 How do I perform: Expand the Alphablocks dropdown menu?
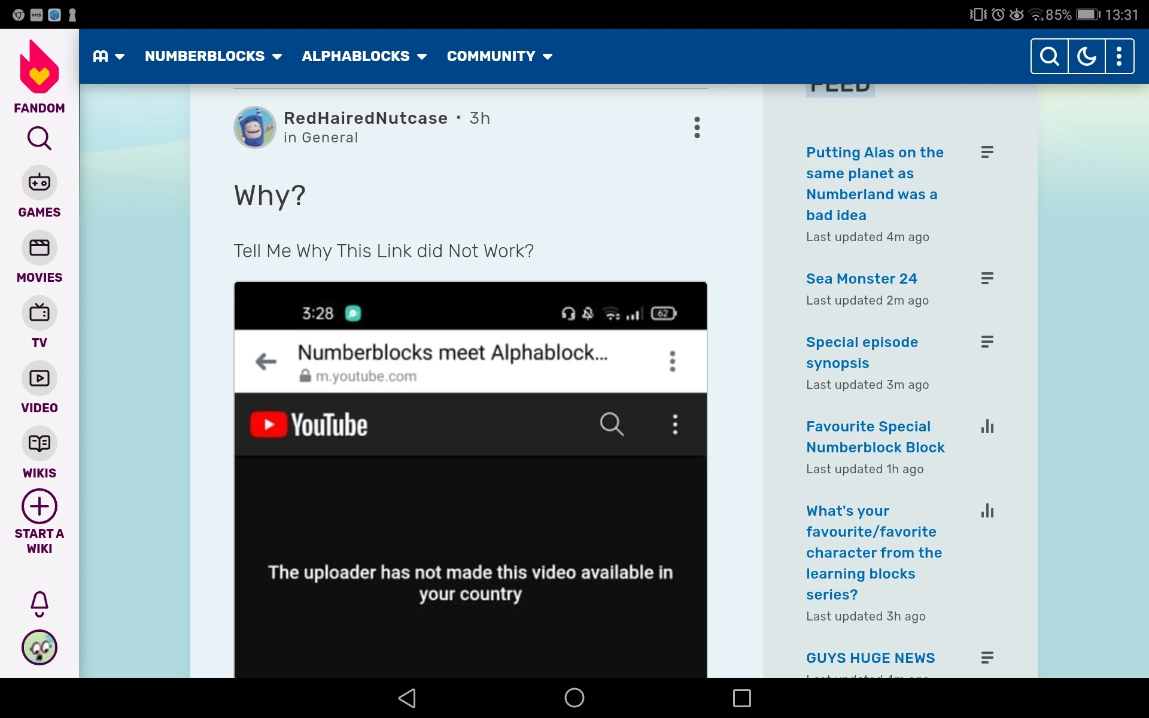364,56
